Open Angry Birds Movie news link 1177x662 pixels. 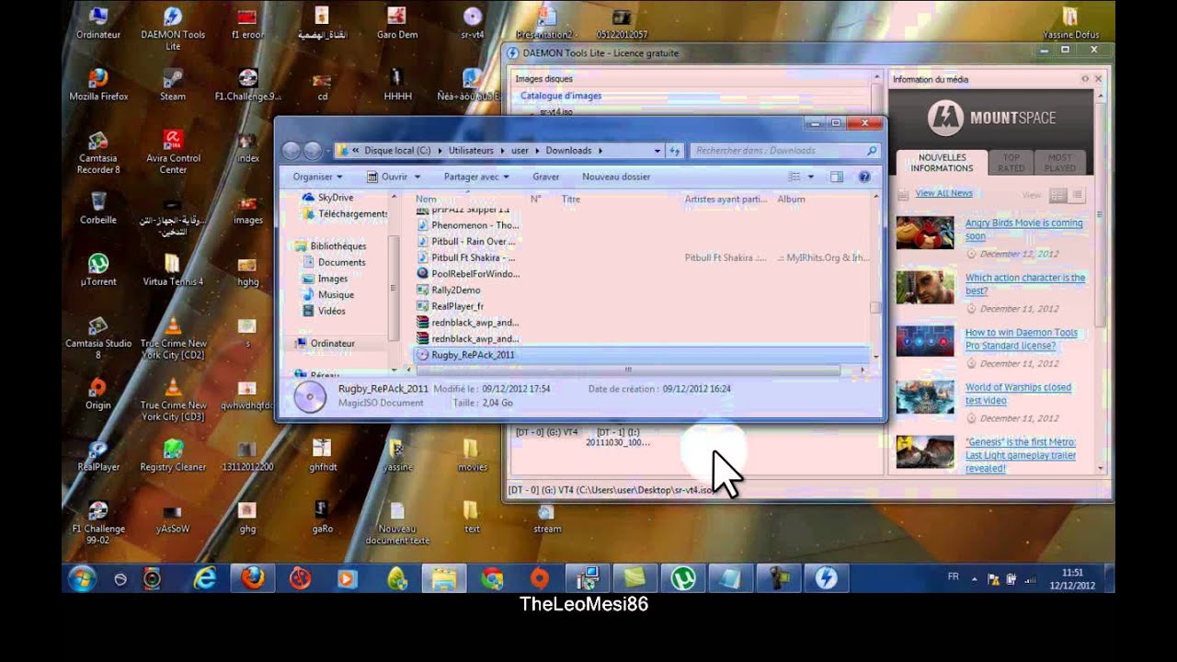[1023, 229]
